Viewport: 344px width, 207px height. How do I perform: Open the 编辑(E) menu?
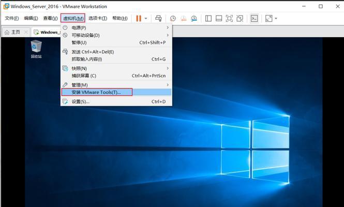coord(31,18)
